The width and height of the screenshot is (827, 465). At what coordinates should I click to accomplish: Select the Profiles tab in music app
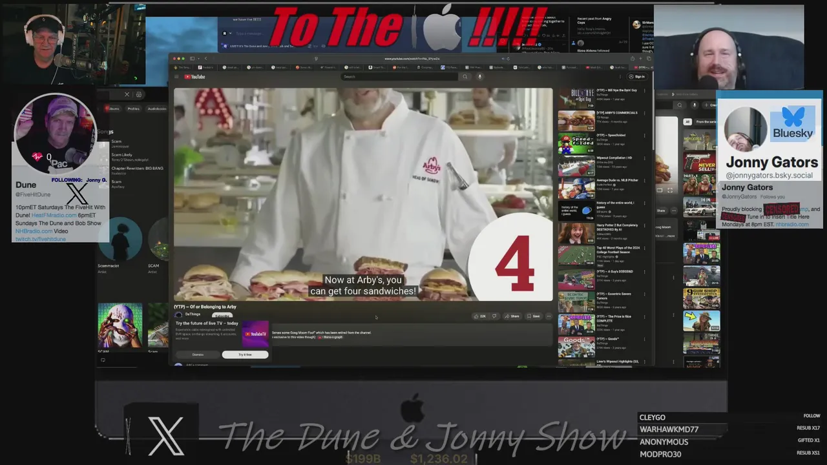coord(133,108)
